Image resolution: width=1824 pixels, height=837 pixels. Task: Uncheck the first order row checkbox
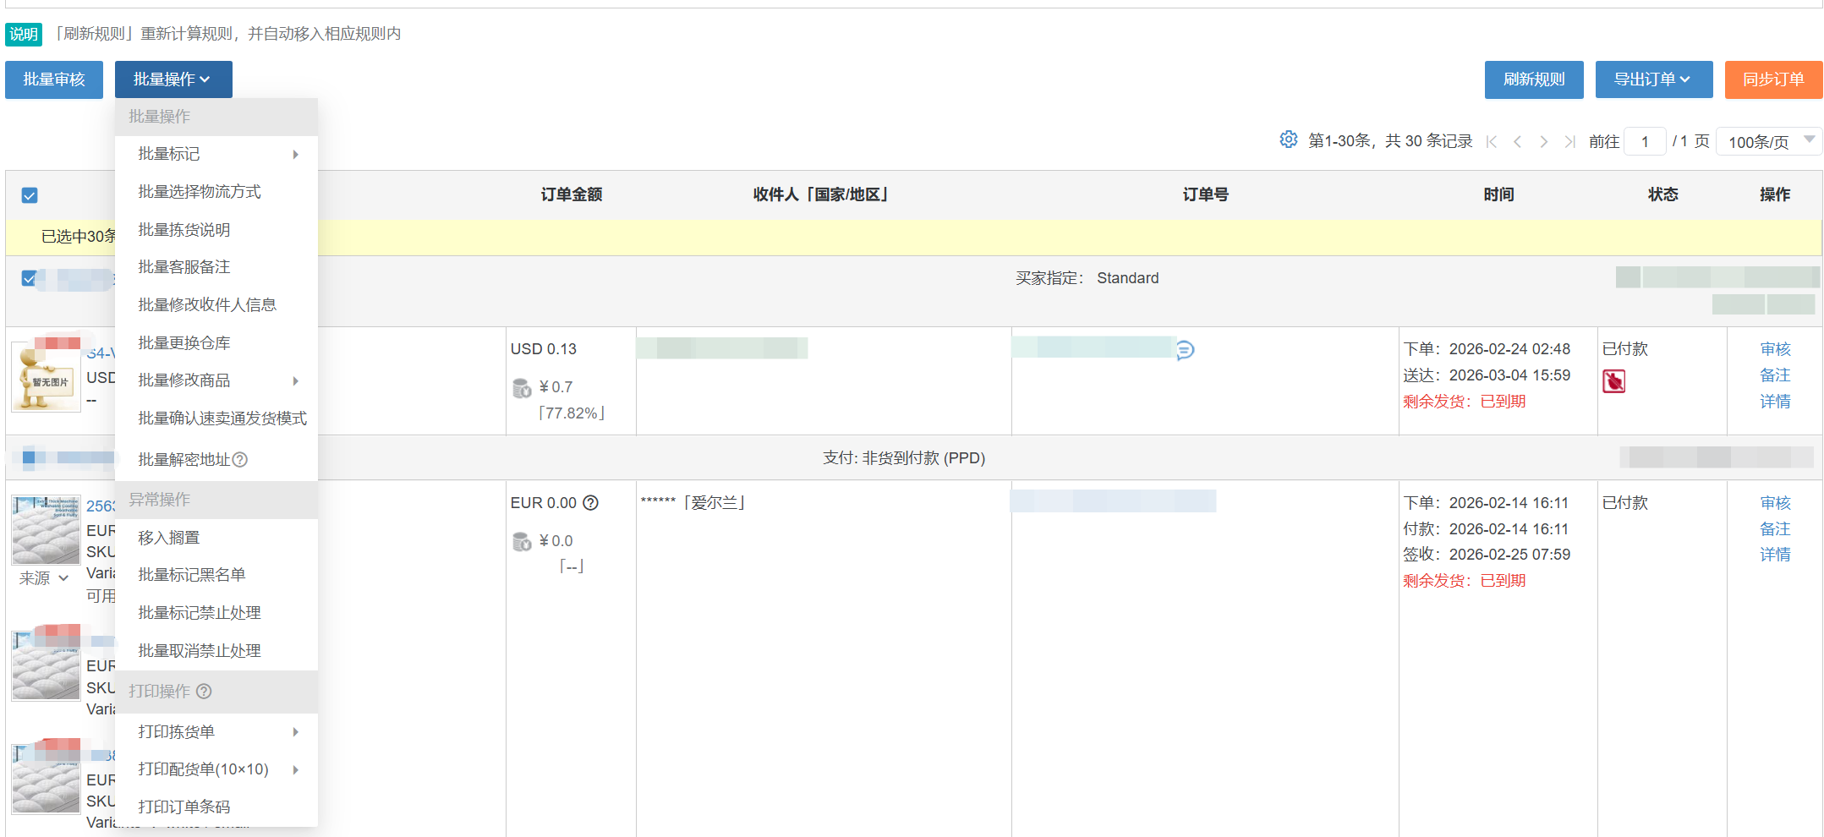[30, 278]
